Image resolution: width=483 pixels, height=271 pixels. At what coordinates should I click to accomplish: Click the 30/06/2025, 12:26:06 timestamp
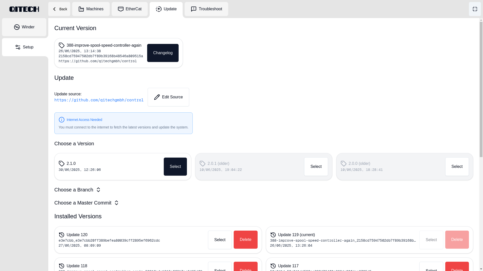[80, 170]
